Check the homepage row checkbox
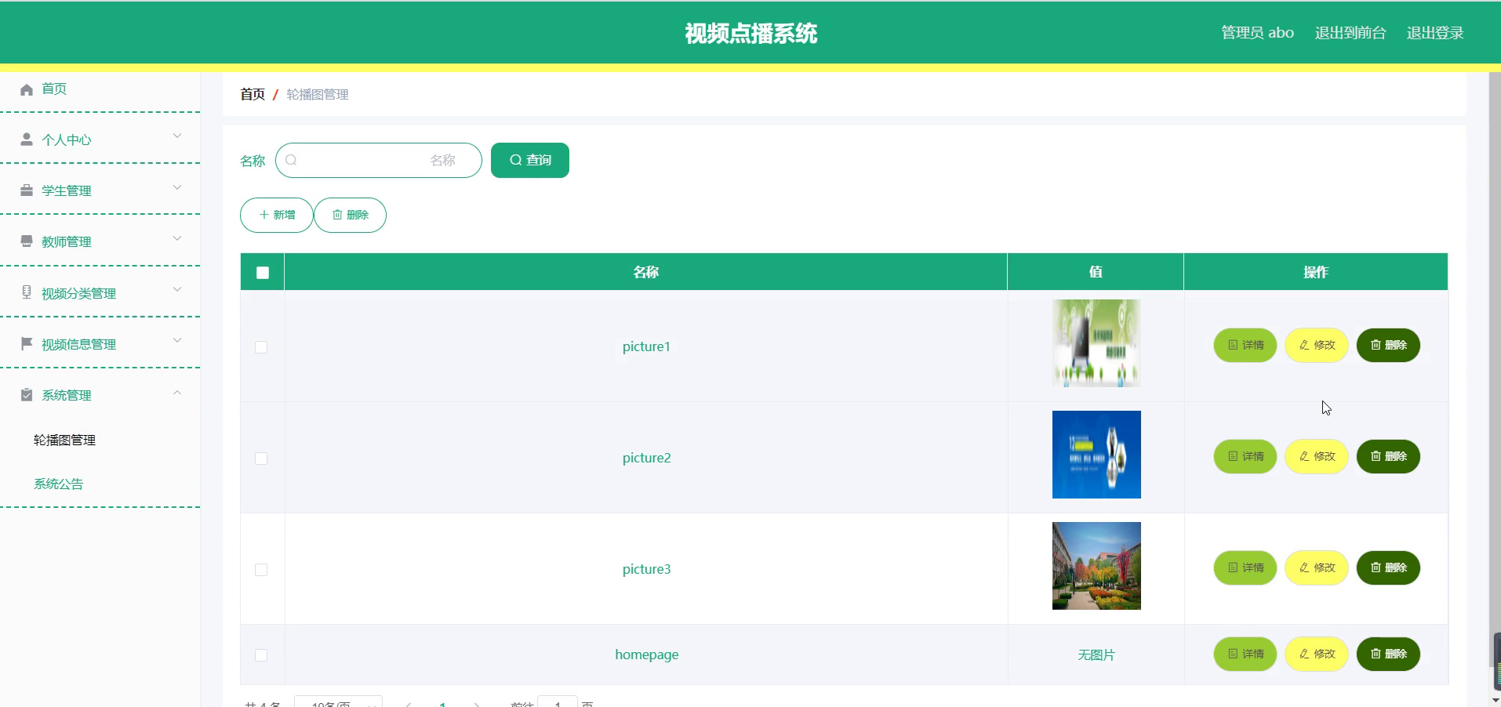The image size is (1501, 707). pyautogui.click(x=261, y=655)
